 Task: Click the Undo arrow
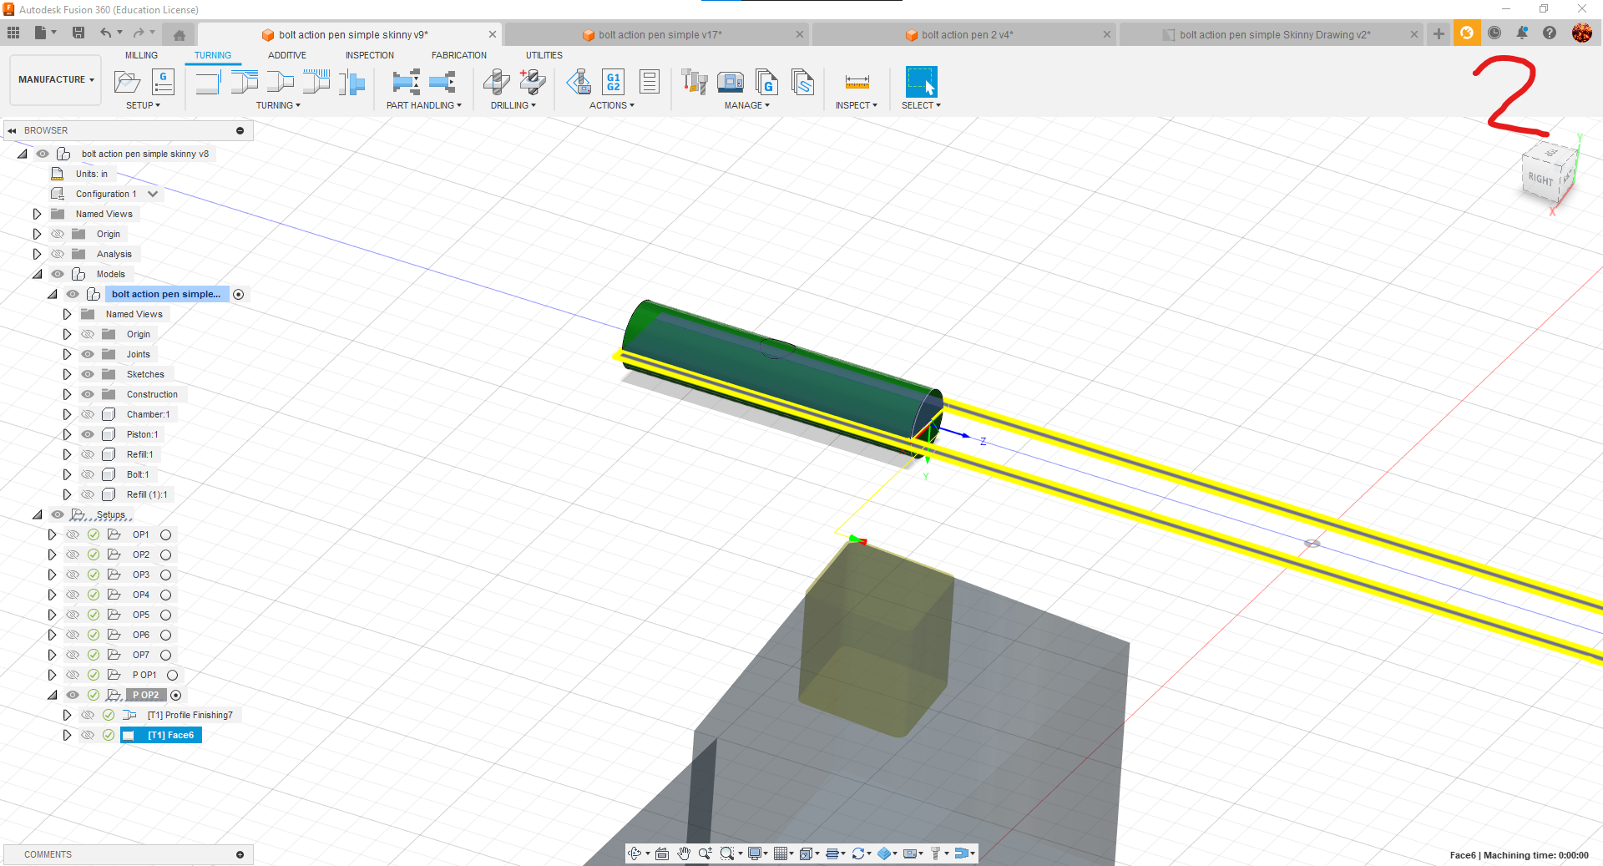[x=106, y=33]
